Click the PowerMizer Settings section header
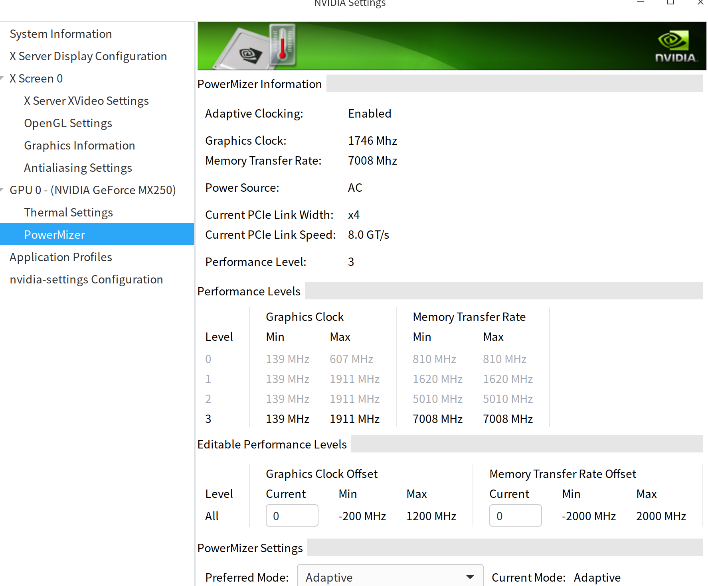Image resolution: width=708 pixels, height=586 pixels. pyautogui.click(x=250, y=548)
